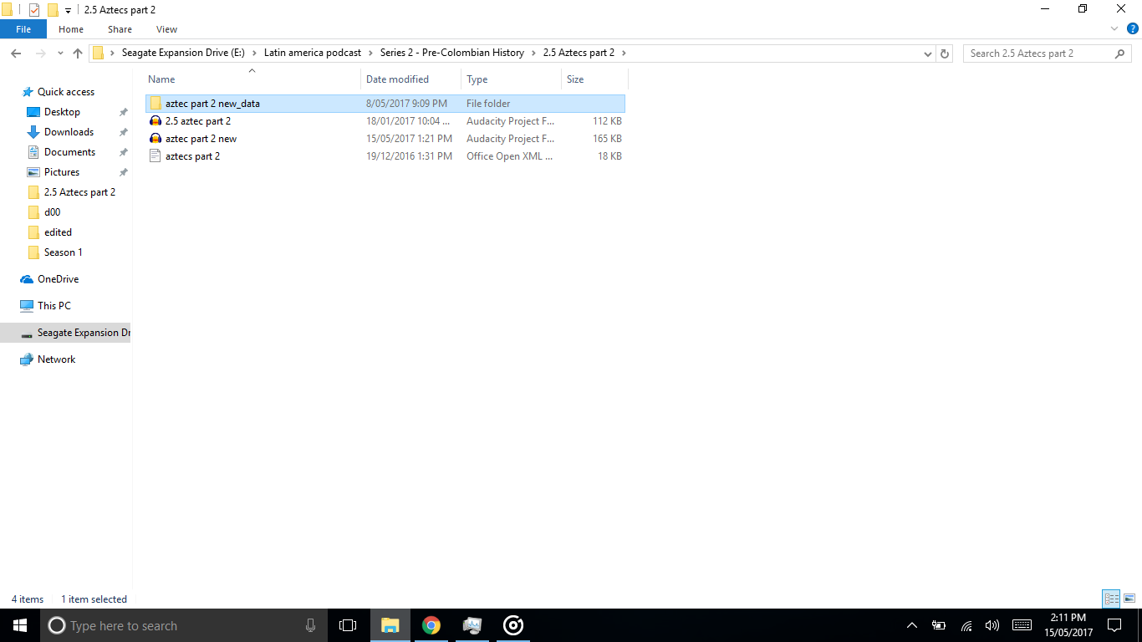
Task: Go up one level with the Up arrow
Action: click(78, 53)
